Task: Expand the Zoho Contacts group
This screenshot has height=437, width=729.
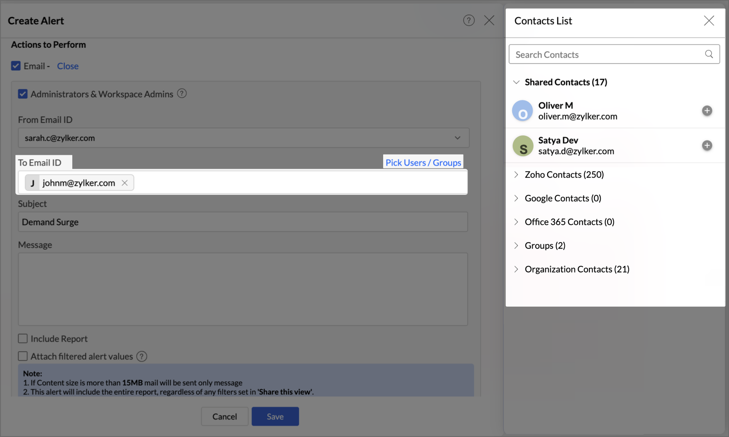Action: pyautogui.click(x=516, y=175)
